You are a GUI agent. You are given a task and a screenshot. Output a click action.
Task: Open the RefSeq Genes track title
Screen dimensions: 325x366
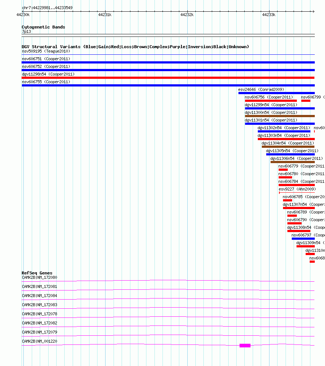(x=37, y=273)
